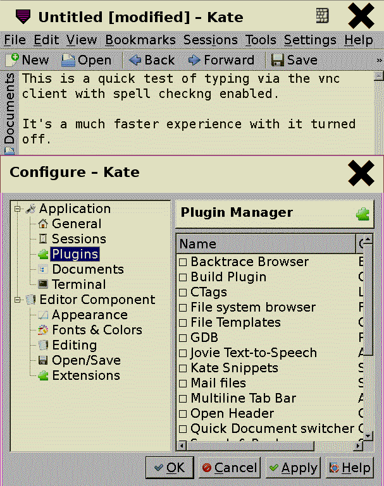Click the Apply button

point(293,468)
